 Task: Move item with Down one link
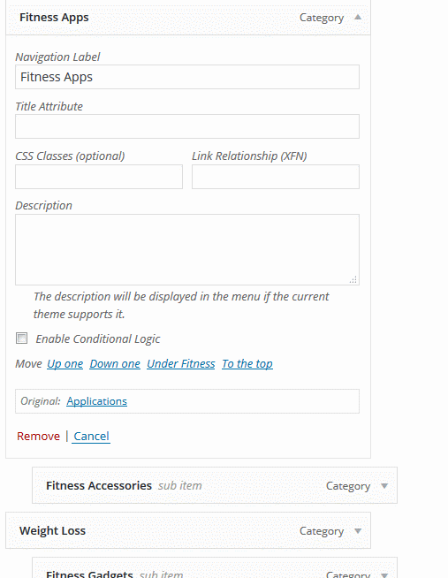(115, 364)
